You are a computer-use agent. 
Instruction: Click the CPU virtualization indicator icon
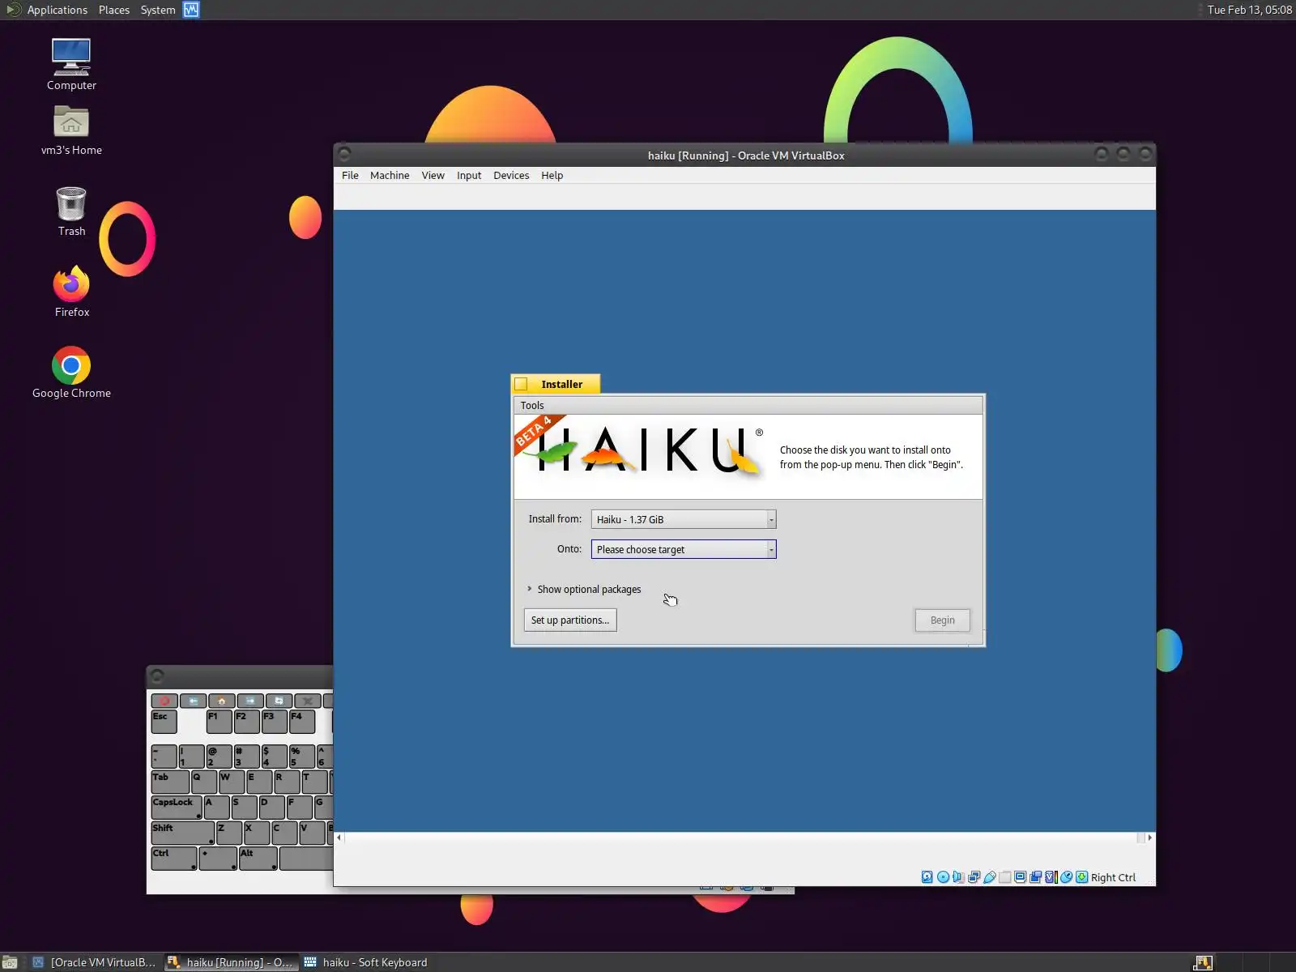[x=1051, y=877]
